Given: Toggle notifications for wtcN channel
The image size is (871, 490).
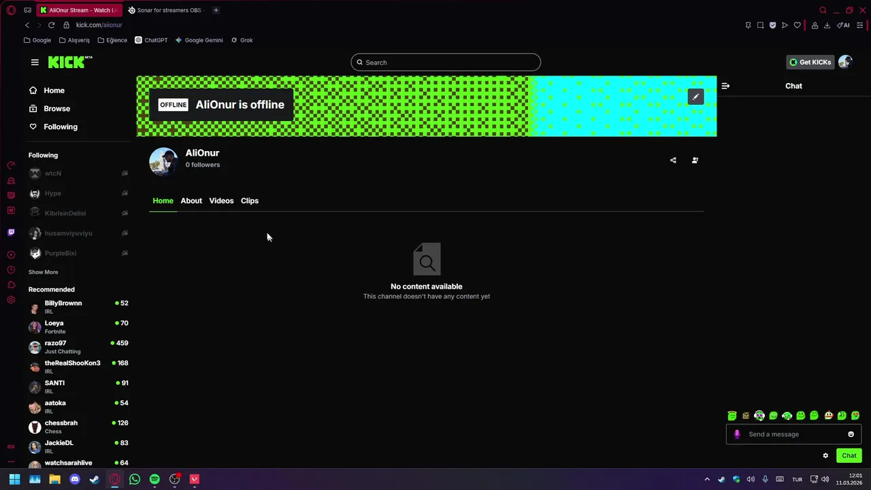Looking at the screenshot, I should [125, 174].
